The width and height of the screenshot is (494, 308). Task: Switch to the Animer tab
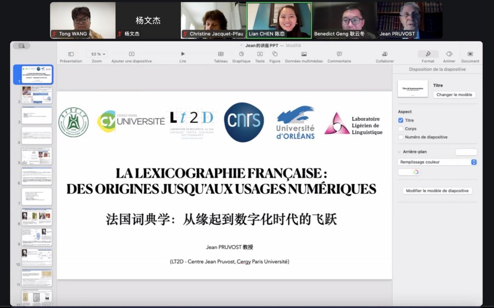[x=449, y=54]
